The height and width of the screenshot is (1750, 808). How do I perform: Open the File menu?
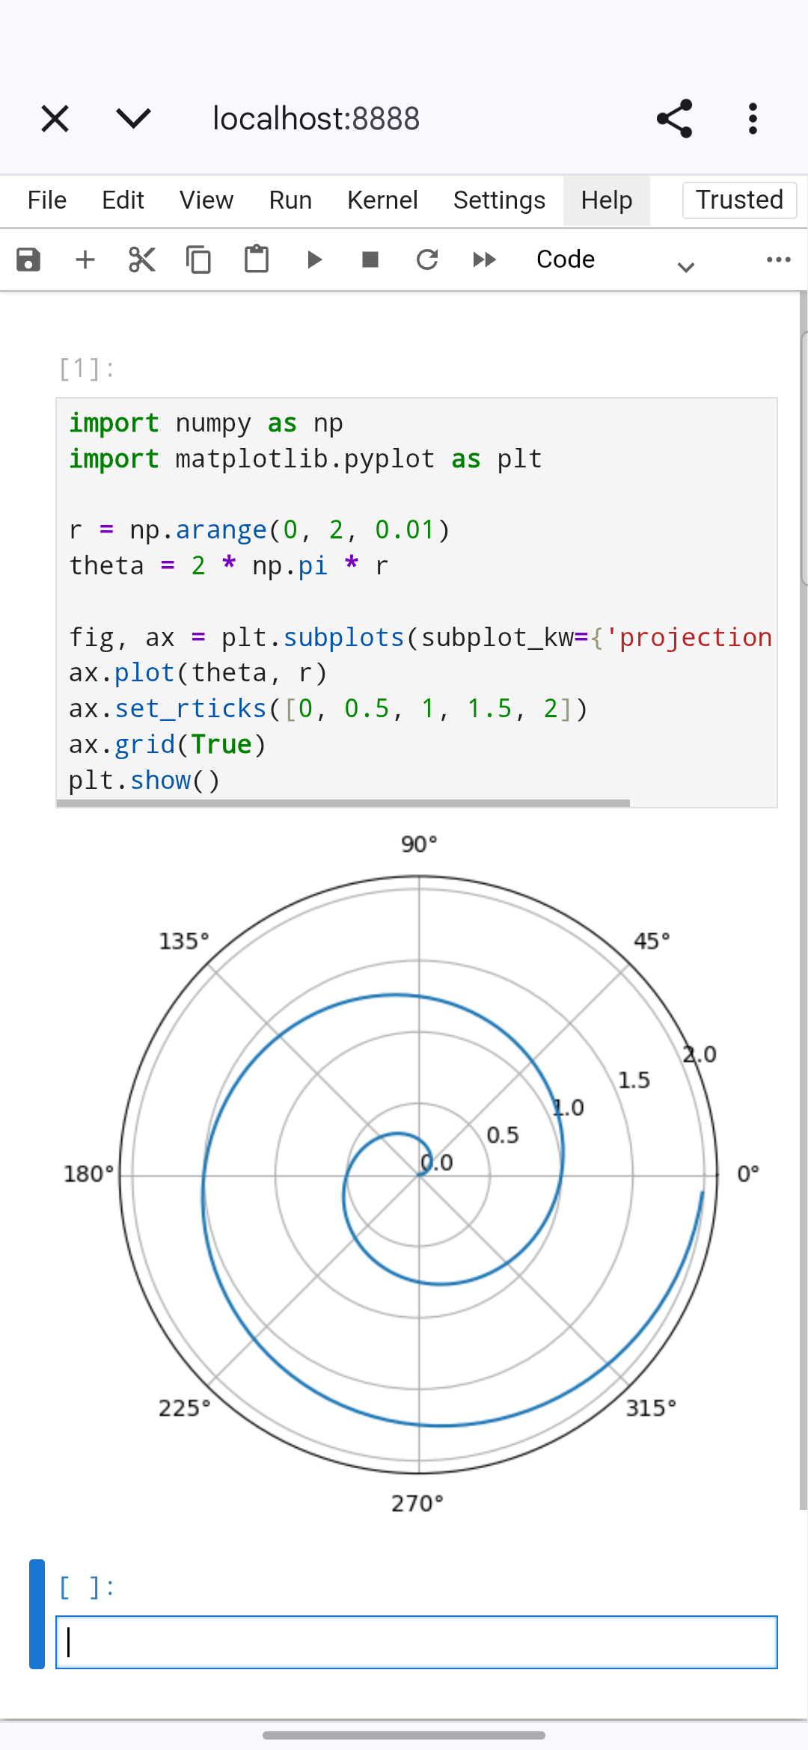[47, 200]
